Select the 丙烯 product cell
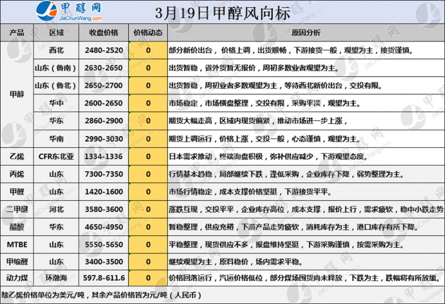 (x=17, y=174)
